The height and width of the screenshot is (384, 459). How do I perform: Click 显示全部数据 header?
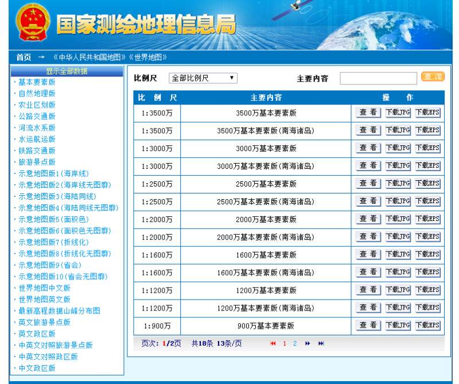coord(67,71)
